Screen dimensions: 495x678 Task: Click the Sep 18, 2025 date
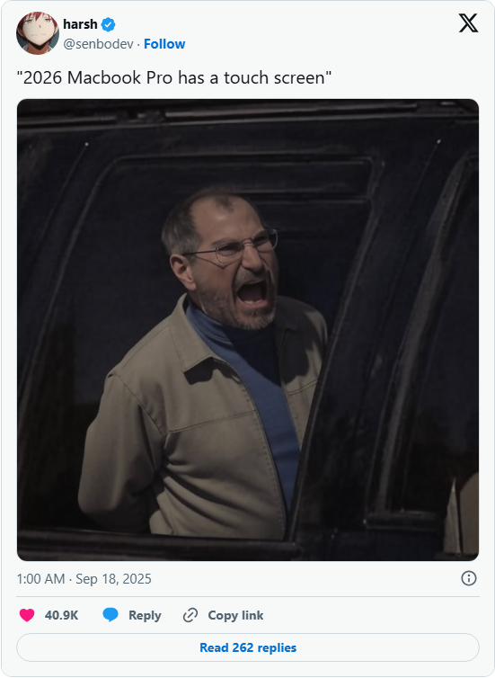click(113, 578)
